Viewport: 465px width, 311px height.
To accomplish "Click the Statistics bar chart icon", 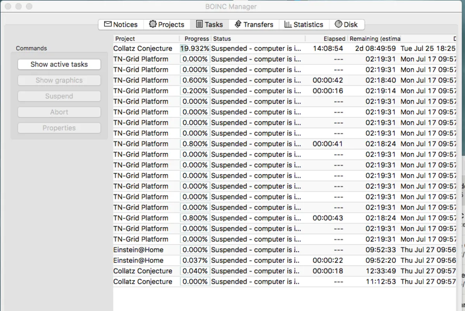I will click(x=288, y=24).
